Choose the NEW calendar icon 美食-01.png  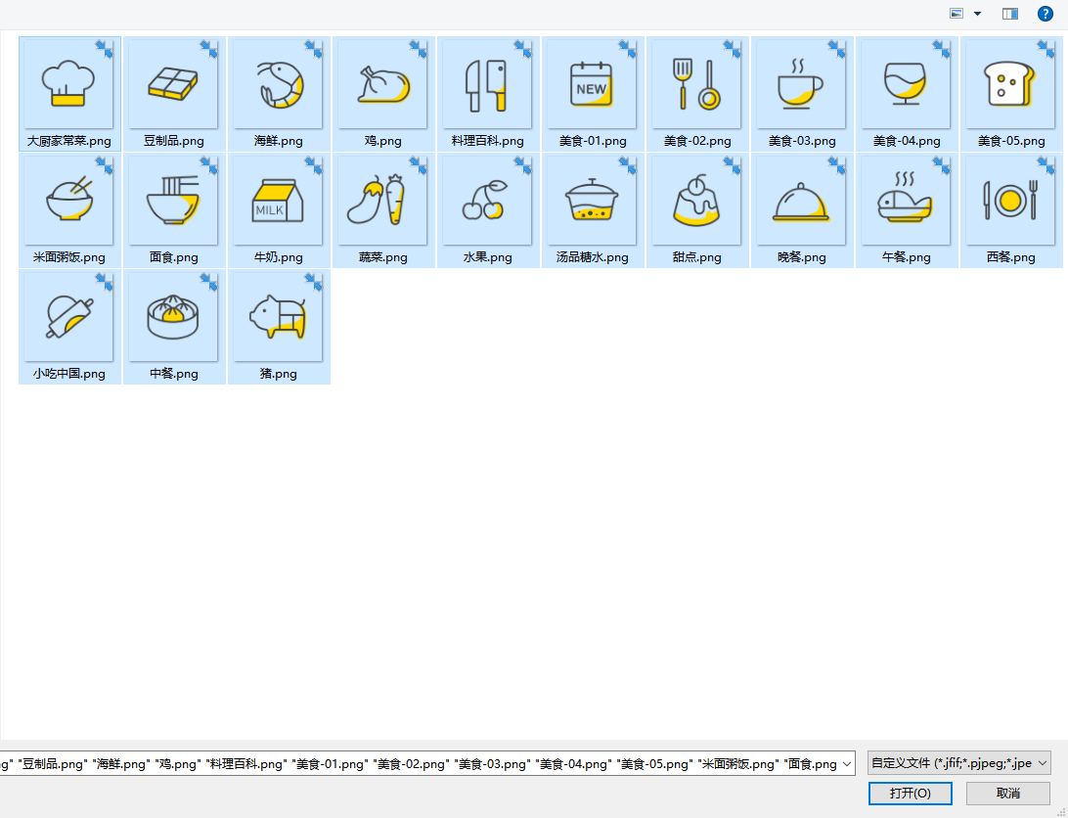click(x=592, y=86)
